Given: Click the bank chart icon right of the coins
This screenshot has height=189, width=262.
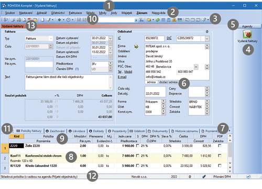Looking at the screenshot, I should [x=180, y=20].
